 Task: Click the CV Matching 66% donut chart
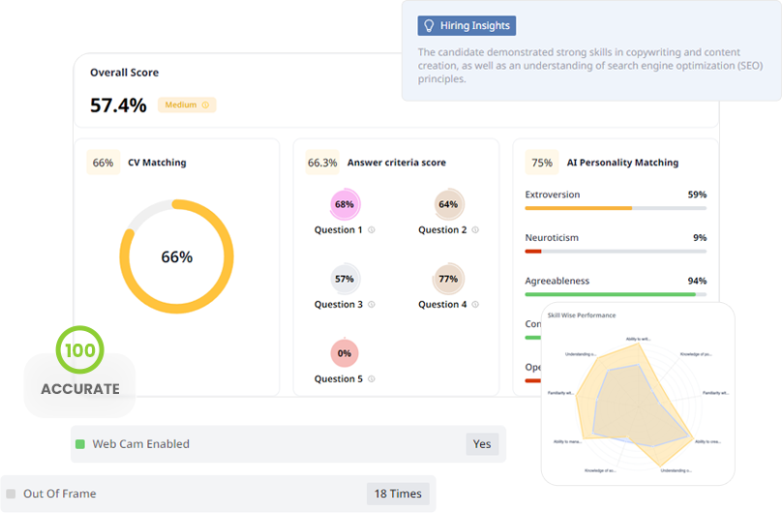pos(176,256)
